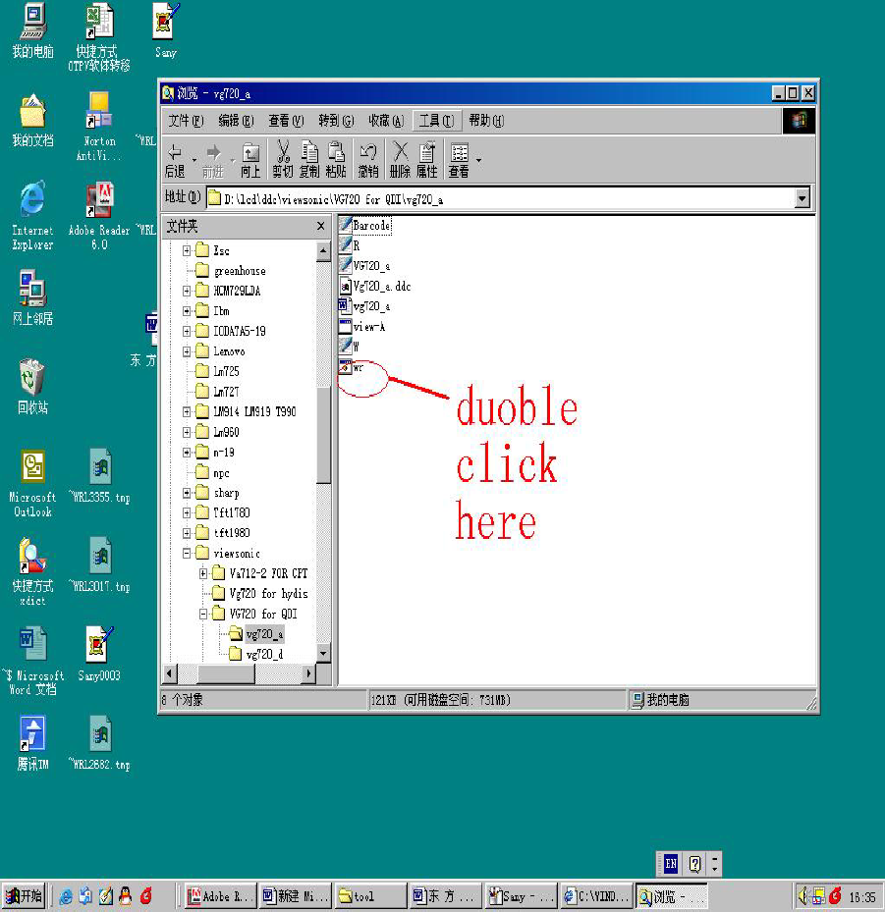Screen dimensions: 885x912
Task: Click the Adobe Reader 6.0 desktop icon
Action: (99, 215)
